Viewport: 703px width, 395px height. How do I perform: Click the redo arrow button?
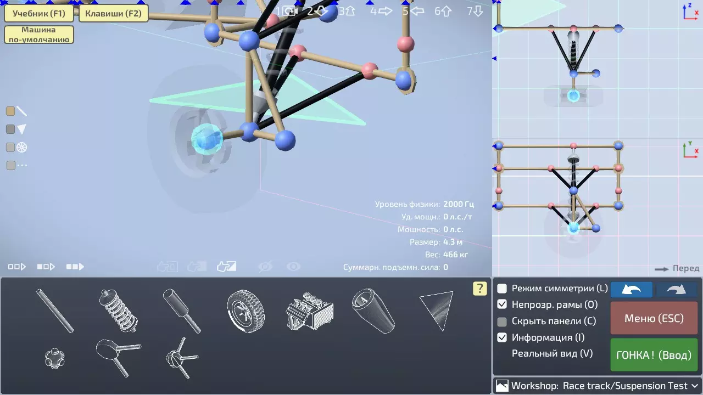point(677,290)
